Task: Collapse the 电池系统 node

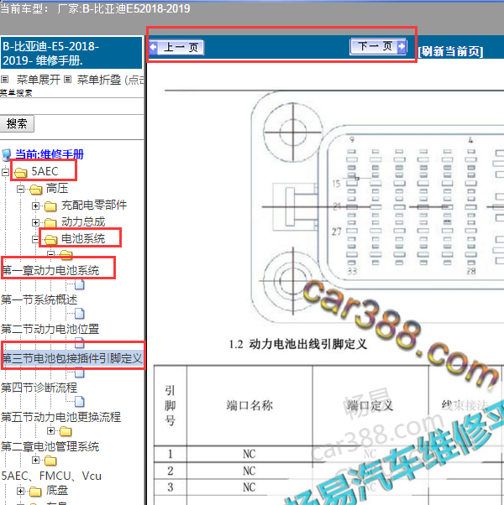Action: 36,239
